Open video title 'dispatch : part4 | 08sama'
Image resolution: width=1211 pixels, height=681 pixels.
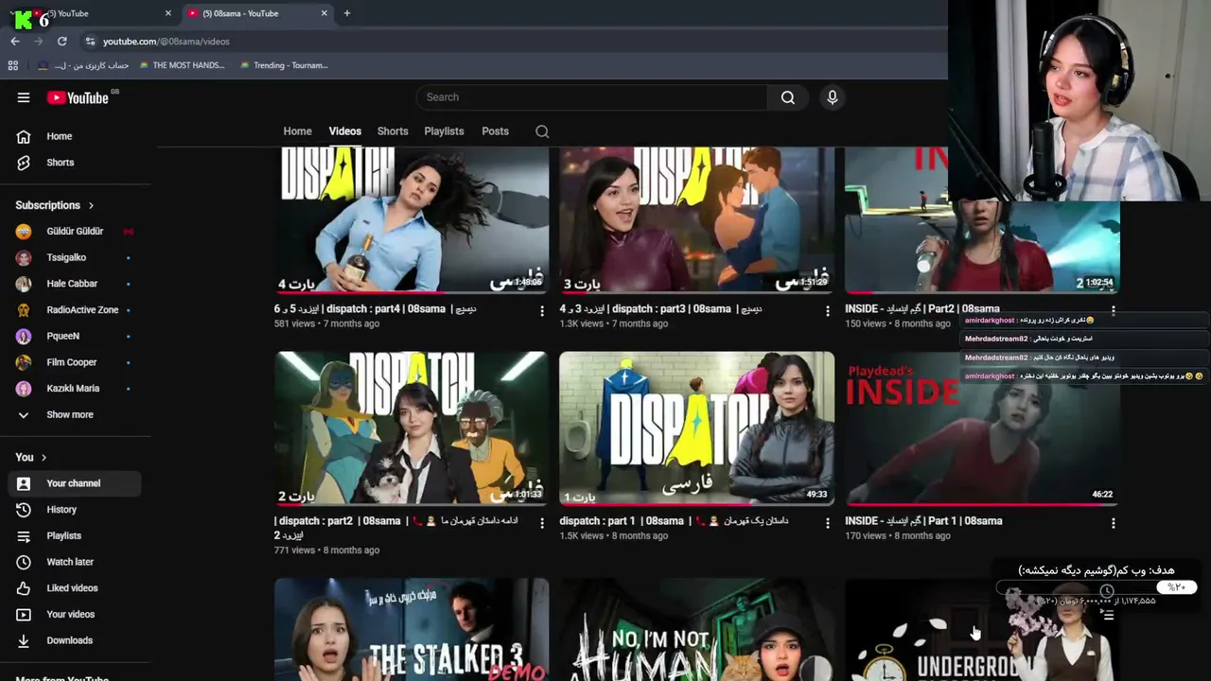click(x=376, y=309)
